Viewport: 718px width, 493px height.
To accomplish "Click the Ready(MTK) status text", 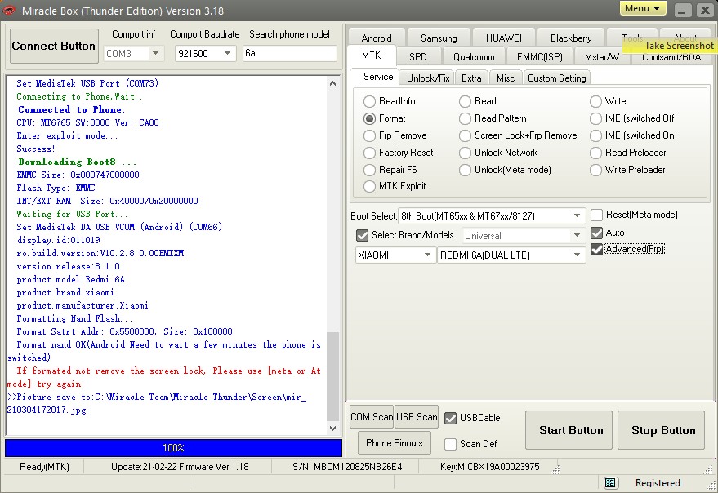I will point(44,467).
